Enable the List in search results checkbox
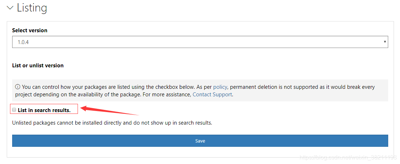Image resolution: width=400 pixels, height=164 pixels. tap(14, 110)
